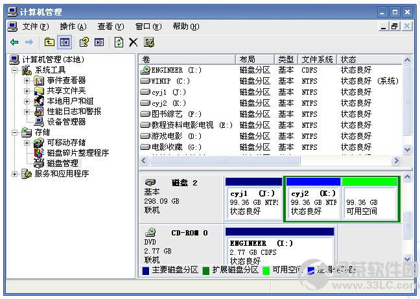Click the Refresh toolbar icon
Viewport: 420px width, 299px height.
tap(119, 42)
